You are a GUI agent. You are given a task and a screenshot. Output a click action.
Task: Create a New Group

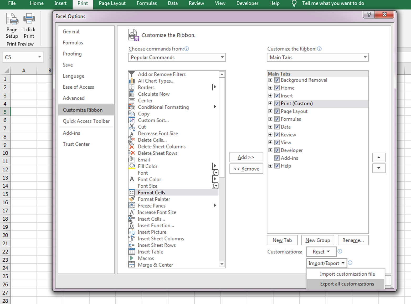pos(317,240)
